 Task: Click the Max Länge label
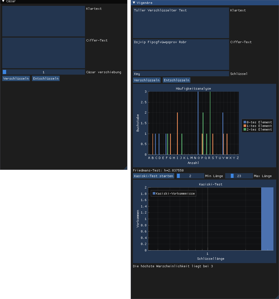(x=263, y=176)
